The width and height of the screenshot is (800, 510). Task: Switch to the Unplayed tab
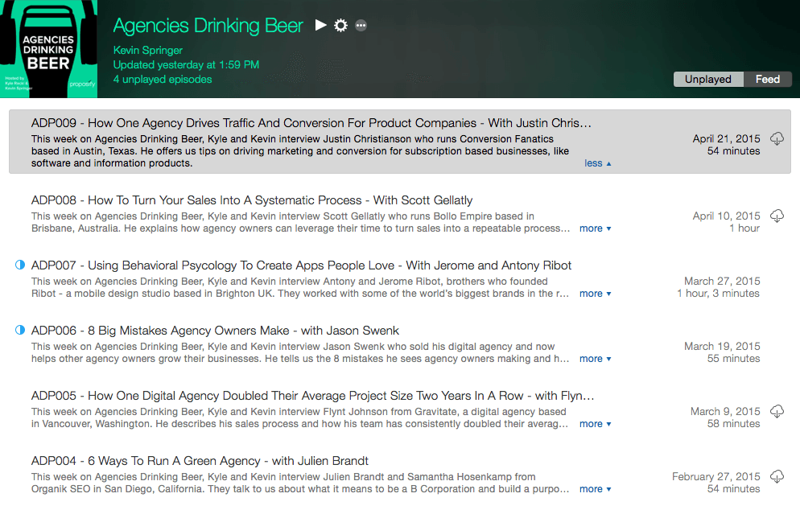click(x=708, y=79)
